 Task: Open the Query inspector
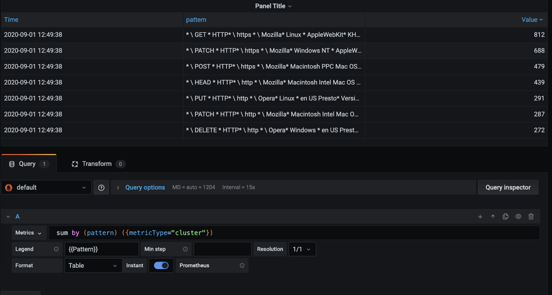[508, 188]
